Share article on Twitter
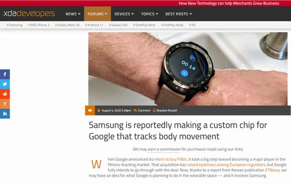This screenshot has width=291, height=184. pos(5,84)
